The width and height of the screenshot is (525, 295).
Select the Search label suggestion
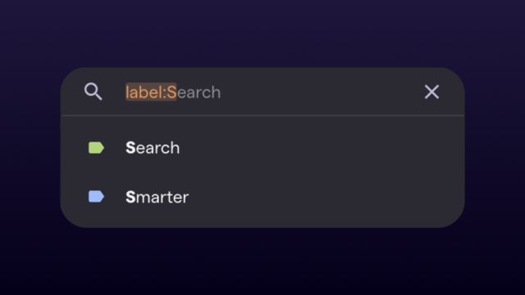click(262, 147)
